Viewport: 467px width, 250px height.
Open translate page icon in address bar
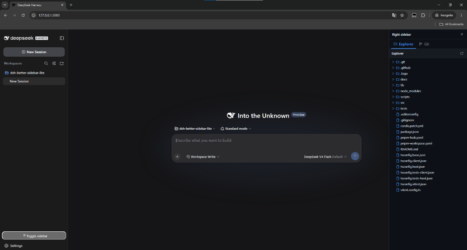pyautogui.click(x=394, y=15)
